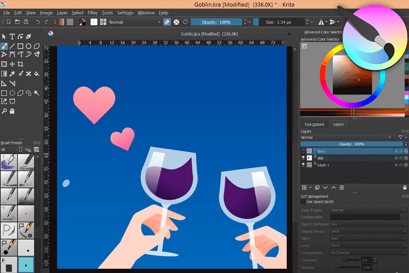Select the Freehand Brush tool
409x273 pixels.
tap(4, 45)
